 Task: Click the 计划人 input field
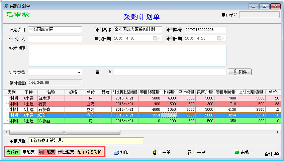pyautogui.click(x=55, y=39)
